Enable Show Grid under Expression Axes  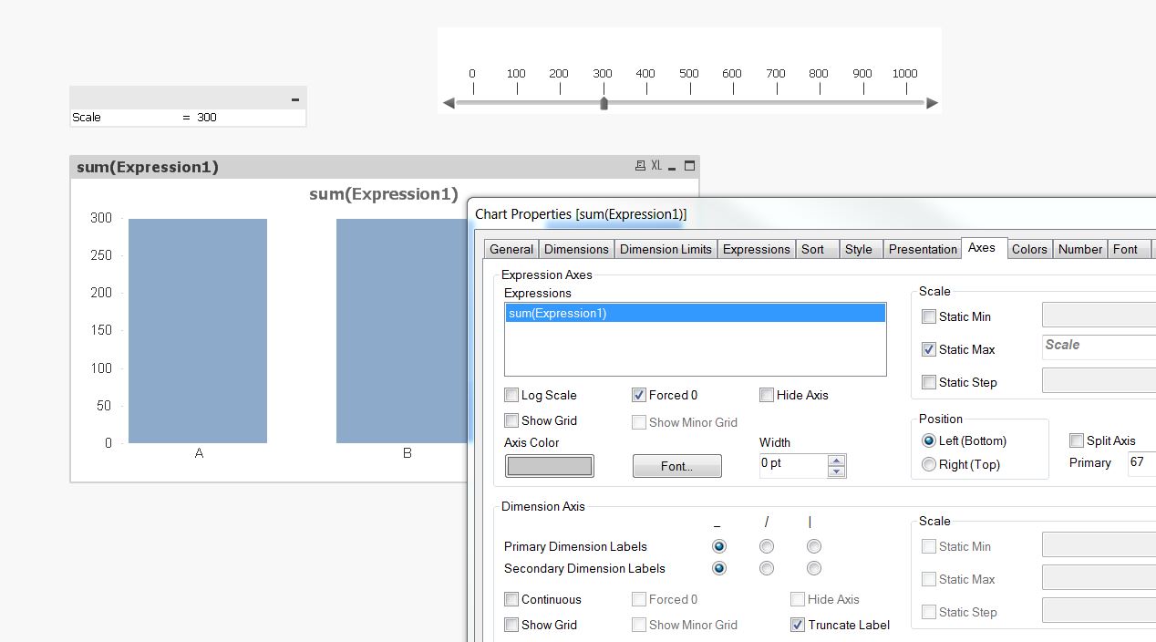click(511, 420)
